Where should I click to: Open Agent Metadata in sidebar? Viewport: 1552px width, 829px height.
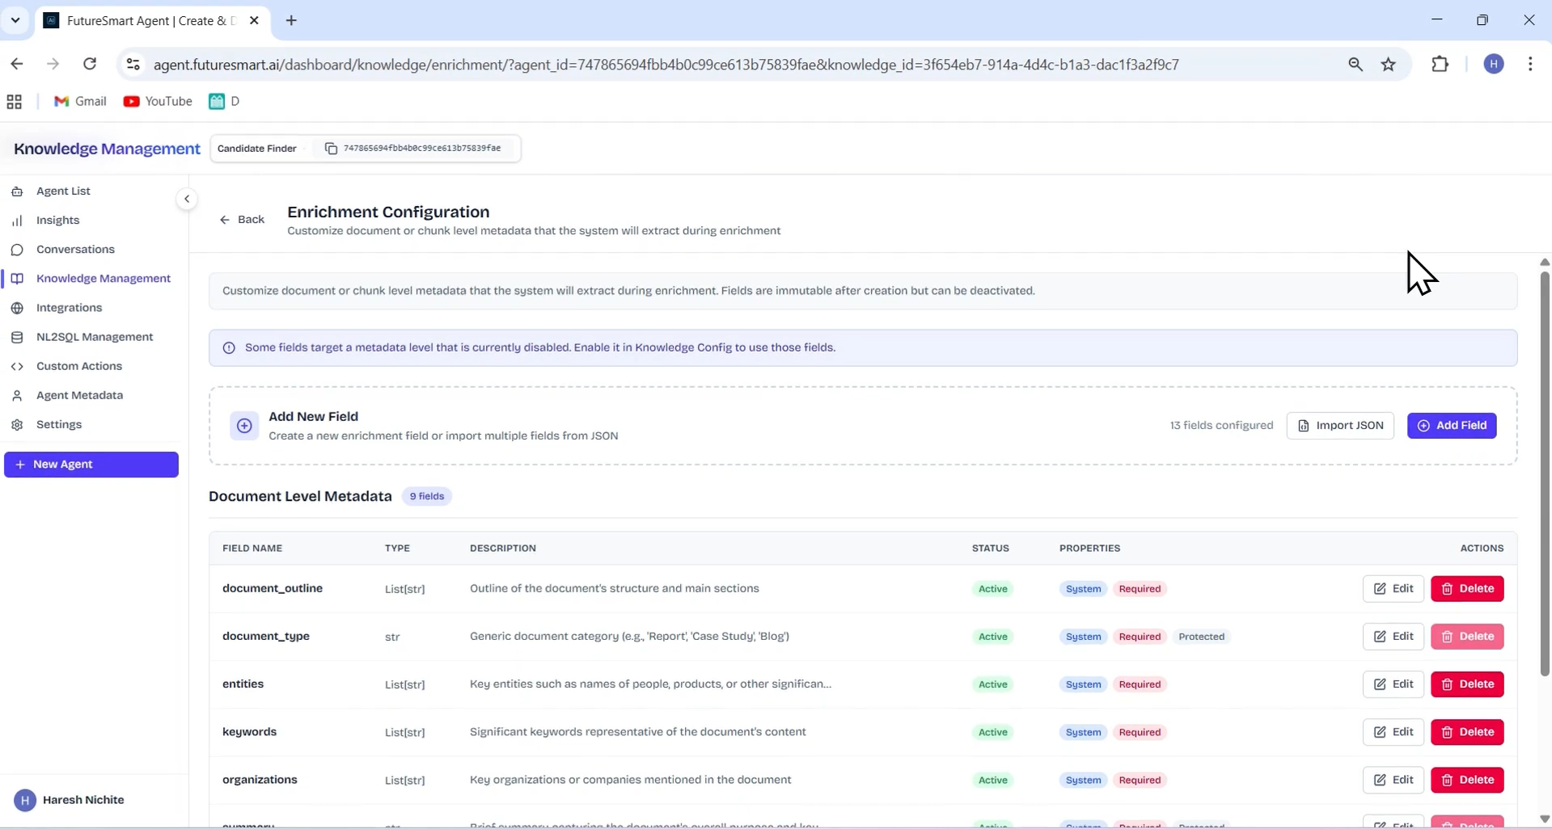pyautogui.click(x=79, y=395)
